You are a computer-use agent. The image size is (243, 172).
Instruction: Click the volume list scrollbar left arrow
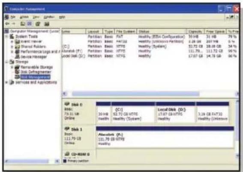click(x=65, y=93)
